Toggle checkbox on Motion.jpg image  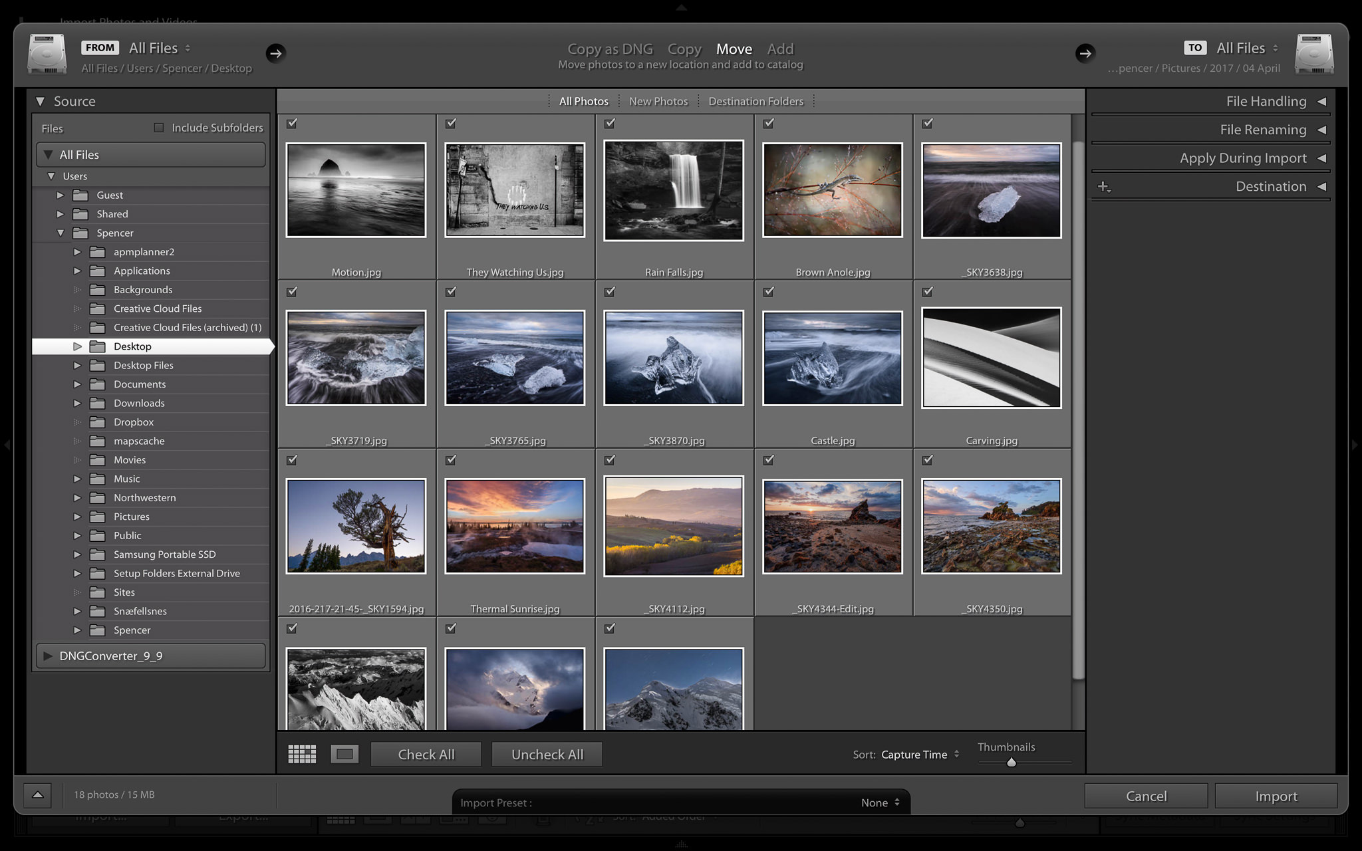(x=292, y=124)
